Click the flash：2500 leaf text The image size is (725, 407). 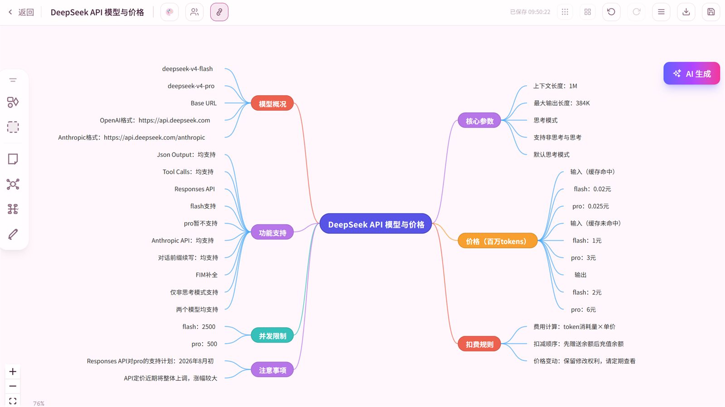199,327
